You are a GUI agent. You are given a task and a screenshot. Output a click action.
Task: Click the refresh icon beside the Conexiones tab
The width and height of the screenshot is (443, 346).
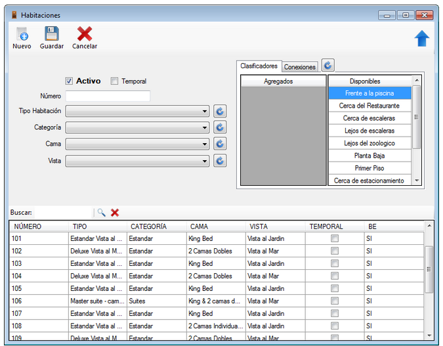[x=327, y=65]
